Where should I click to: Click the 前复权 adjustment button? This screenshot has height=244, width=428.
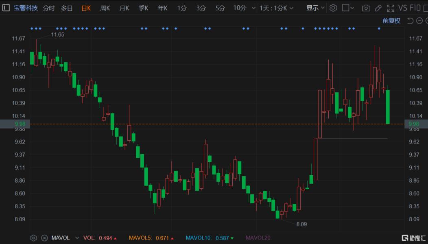click(391, 21)
